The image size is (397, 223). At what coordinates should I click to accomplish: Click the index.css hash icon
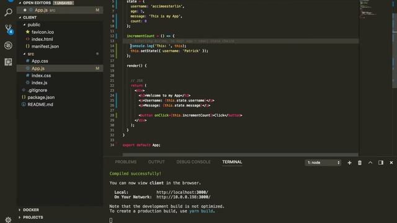pyautogui.click(x=27, y=76)
